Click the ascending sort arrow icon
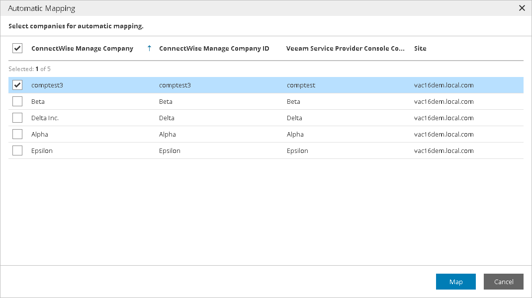The width and height of the screenshot is (532, 298). tap(149, 48)
